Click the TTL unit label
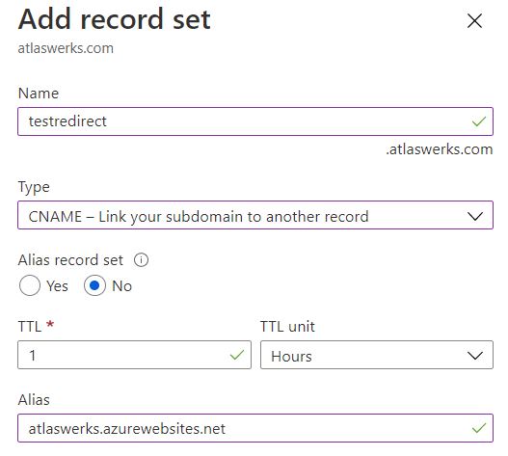The width and height of the screenshot is (508, 456). [287, 327]
